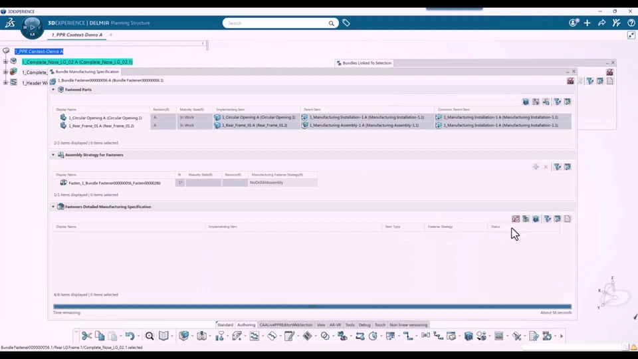This screenshot has width=638, height=359.
Task: Click the compass play button
Action: coord(32,28)
